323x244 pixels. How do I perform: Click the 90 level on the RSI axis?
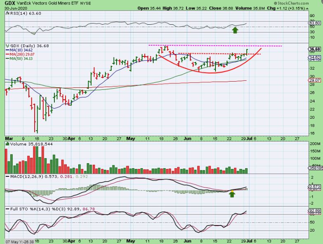312,16
